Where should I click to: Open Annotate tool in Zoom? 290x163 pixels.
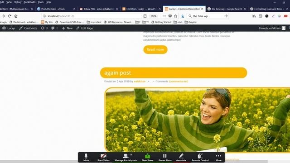point(181,158)
